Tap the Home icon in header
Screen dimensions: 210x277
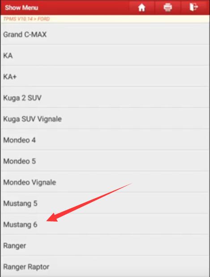141,8
